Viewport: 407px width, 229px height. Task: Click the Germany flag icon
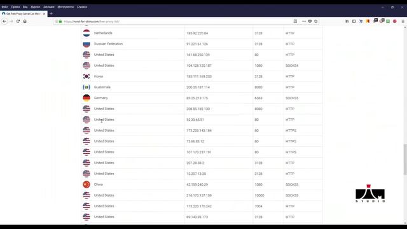tap(86, 98)
